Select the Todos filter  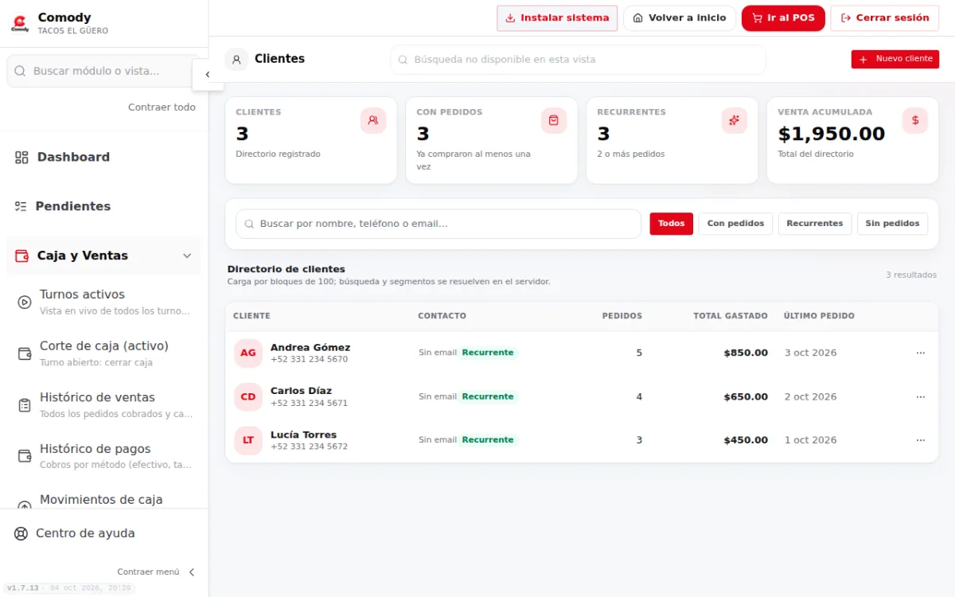coord(672,224)
